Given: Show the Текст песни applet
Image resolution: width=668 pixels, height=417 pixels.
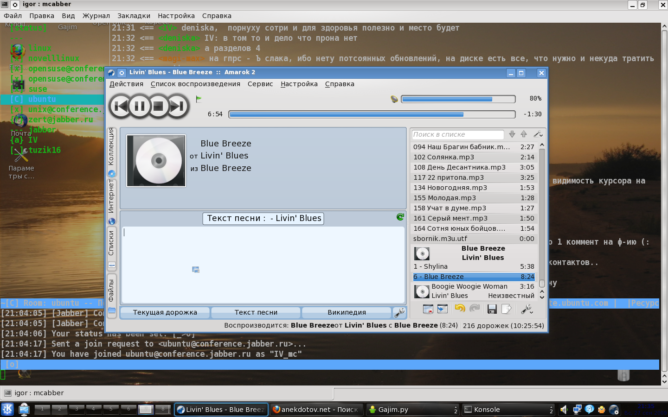Looking at the screenshot, I should (256, 312).
